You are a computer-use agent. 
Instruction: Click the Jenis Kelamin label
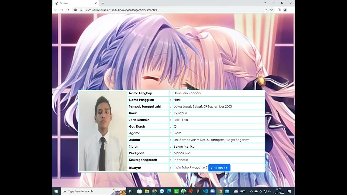[x=139, y=120]
